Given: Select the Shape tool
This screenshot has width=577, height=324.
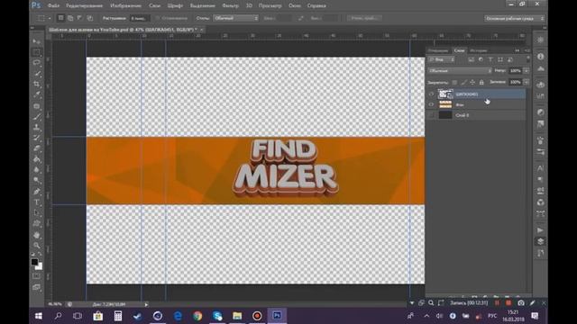Looking at the screenshot, I should (x=36, y=224).
